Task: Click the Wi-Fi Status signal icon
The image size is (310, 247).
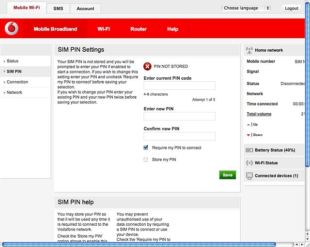Action: [249, 163]
